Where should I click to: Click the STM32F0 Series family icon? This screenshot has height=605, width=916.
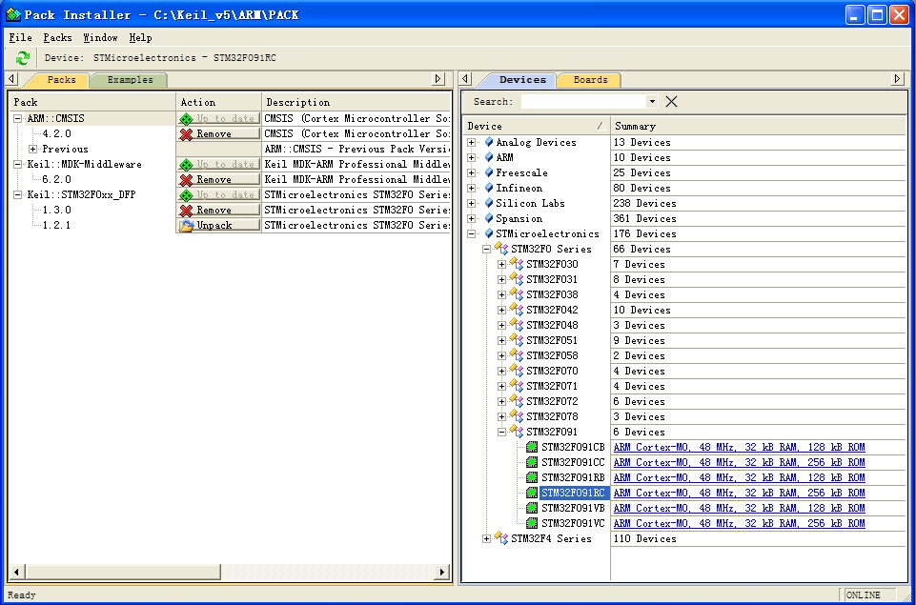(501, 248)
